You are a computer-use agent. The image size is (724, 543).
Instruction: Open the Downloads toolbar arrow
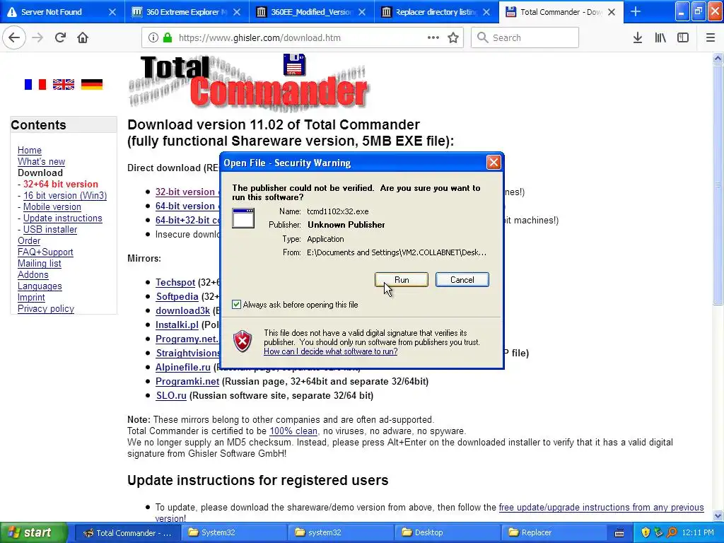tap(638, 38)
